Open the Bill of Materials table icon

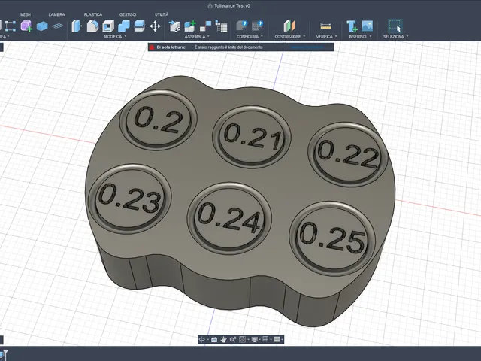(221, 26)
